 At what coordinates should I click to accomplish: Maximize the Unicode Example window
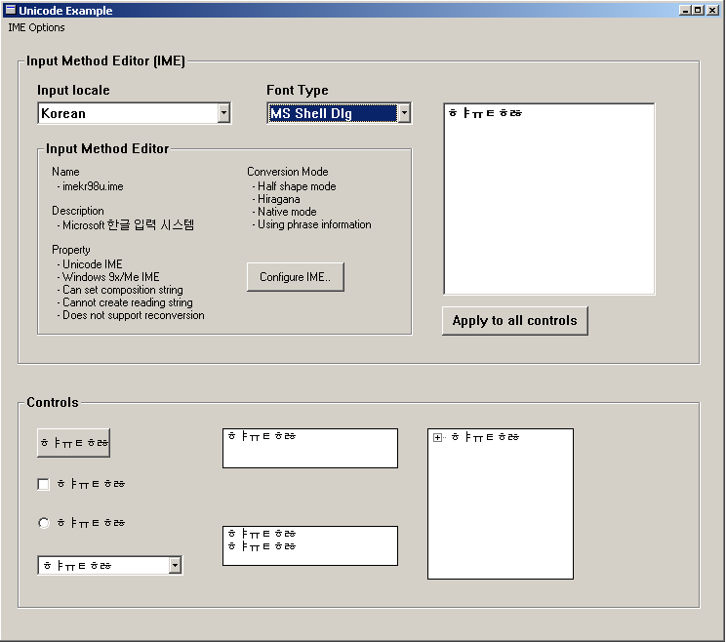698,10
